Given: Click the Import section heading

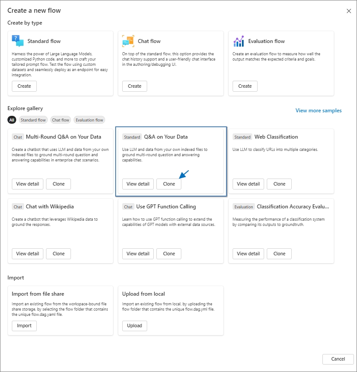Looking at the screenshot, I should (x=16, y=278).
